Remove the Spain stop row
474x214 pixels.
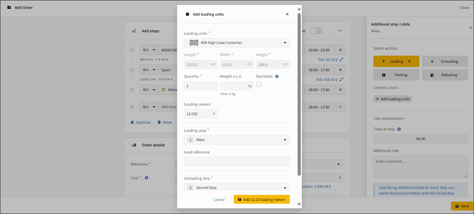(340, 70)
